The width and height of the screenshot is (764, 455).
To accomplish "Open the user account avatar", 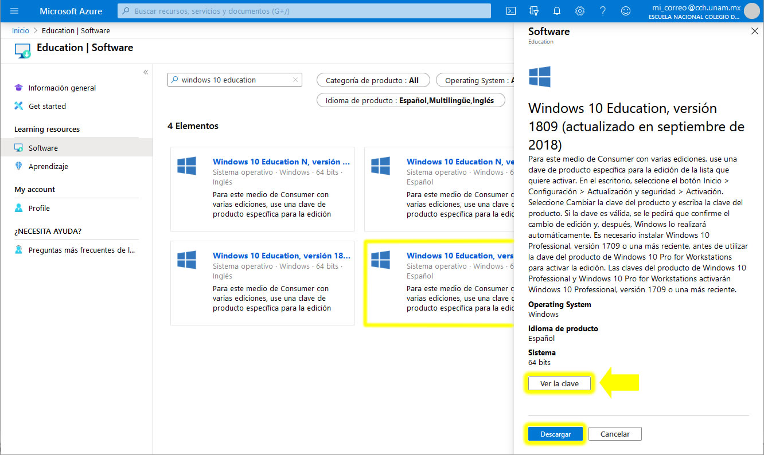I will [751, 11].
